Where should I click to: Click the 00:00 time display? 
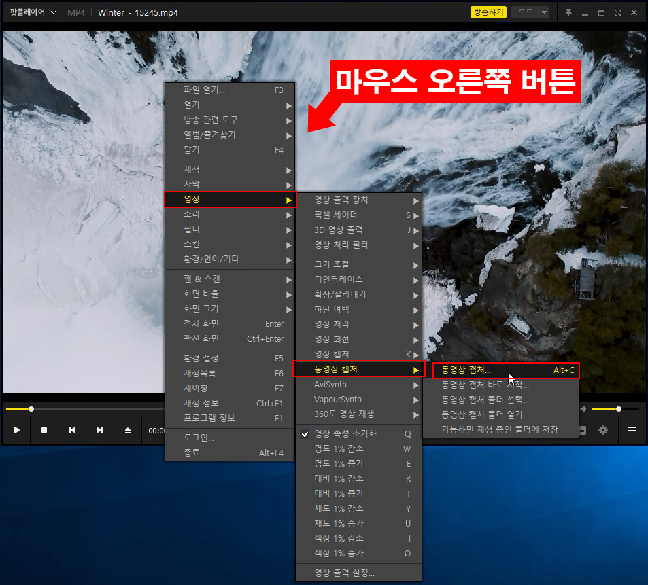pyautogui.click(x=155, y=429)
